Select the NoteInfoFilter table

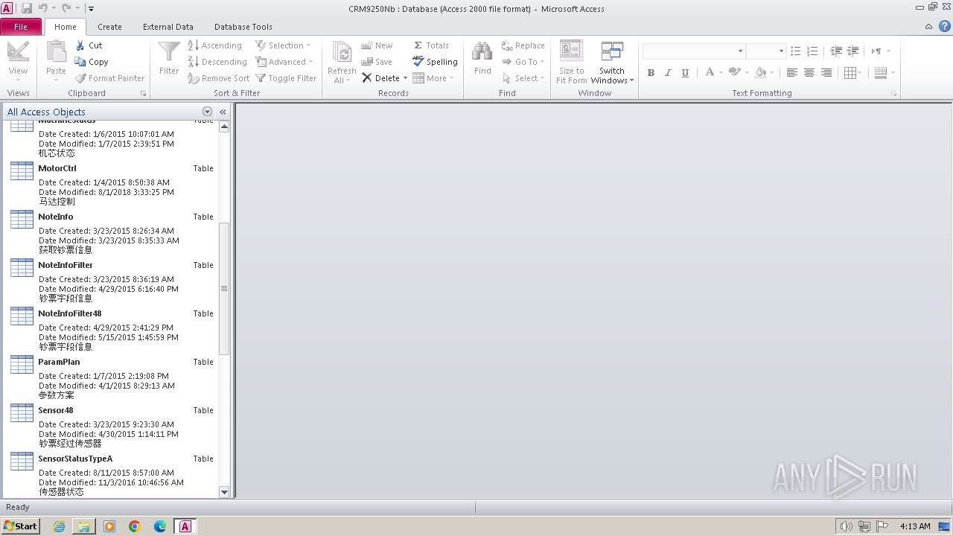pyautogui.click(x=112, y=280)
